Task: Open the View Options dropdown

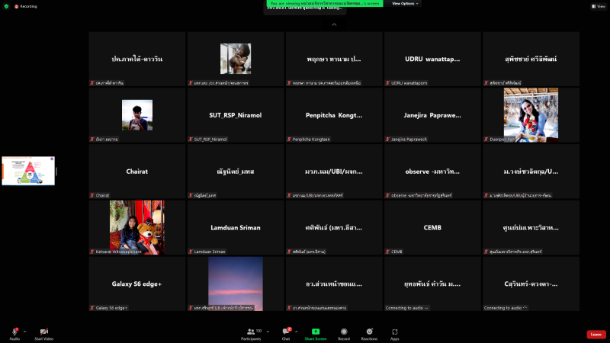Action: 404,4
